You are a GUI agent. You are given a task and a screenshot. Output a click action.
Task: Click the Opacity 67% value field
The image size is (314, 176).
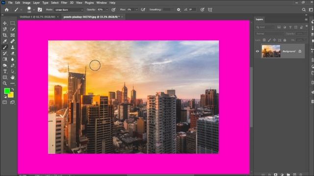coord(101,10)
